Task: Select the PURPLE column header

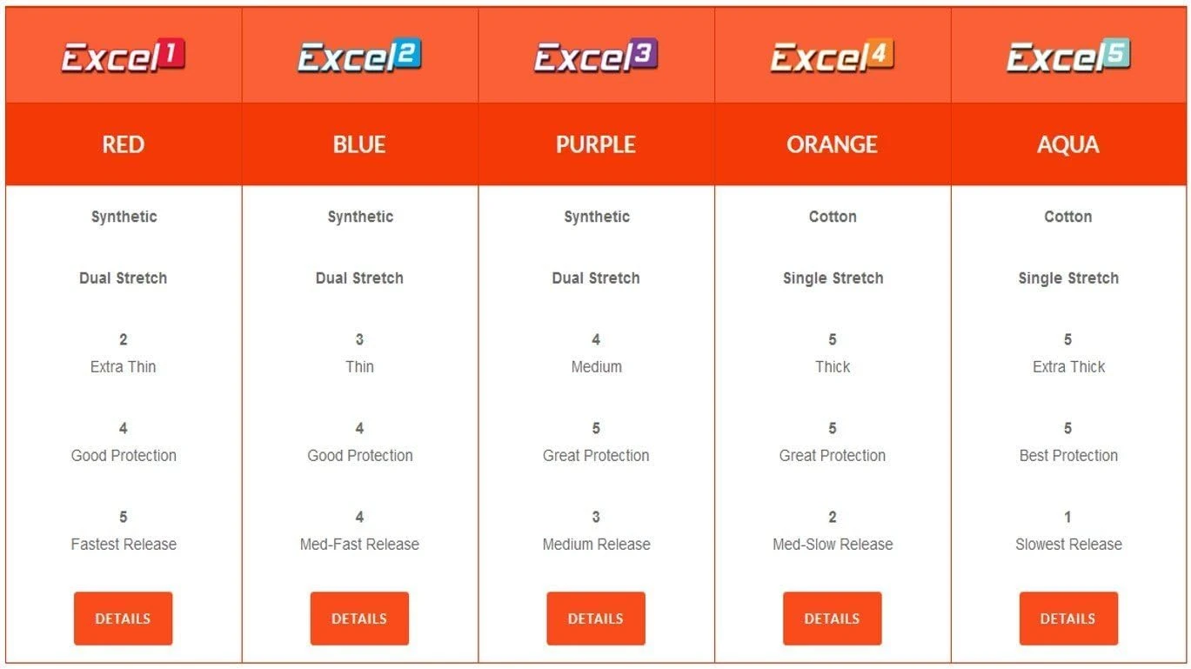Action: [x=597, y=144]
